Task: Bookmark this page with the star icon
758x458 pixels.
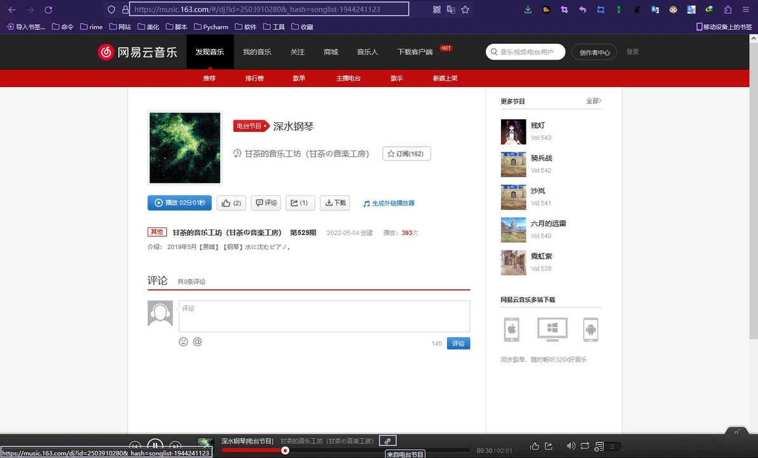Action: [465, 10]
